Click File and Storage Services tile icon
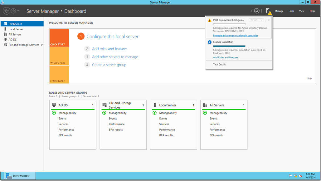This screenshot has height=181, width=321. coord(105,105)
